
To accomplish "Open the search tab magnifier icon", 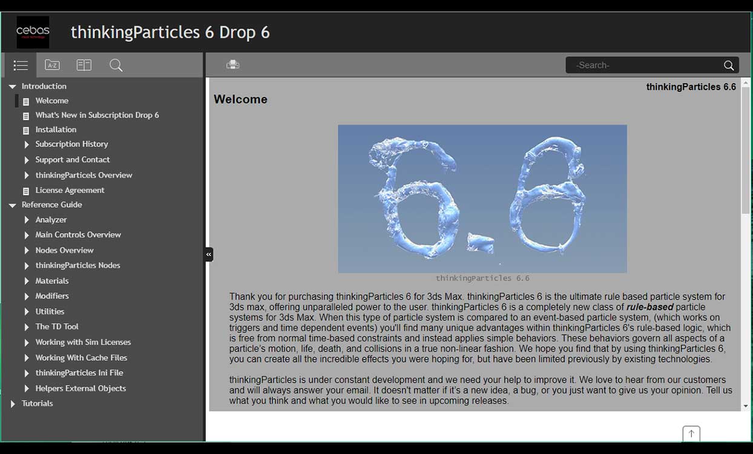I will click(116, 65).
